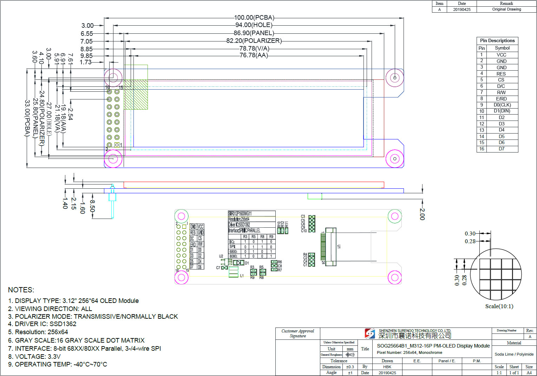Select the VCC row in pin table
The width and height of the screenshot is (537, 376).
click(x=497, y=55)
